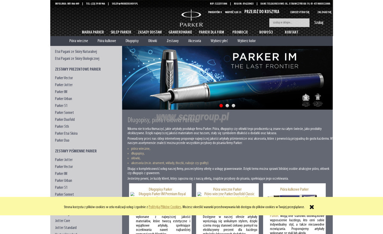Select Parker Urban under Zestawy Piśmienne

coord(63,180)
